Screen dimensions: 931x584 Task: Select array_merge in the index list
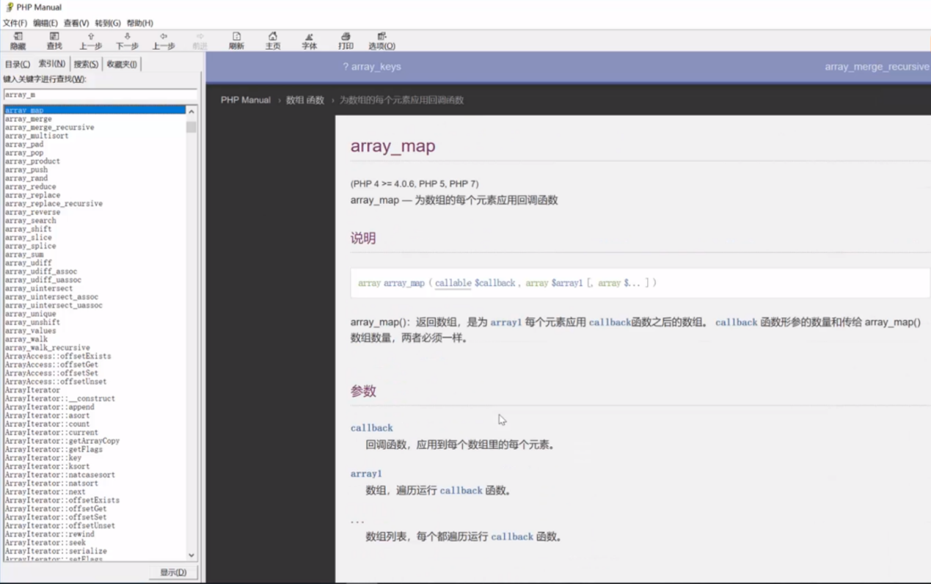pyautogui.click(x=29, y=119)
